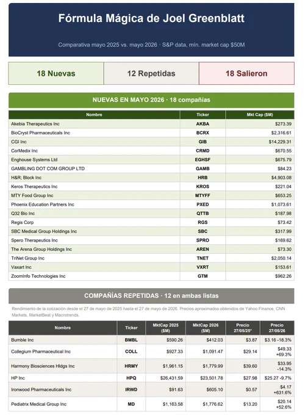
Task: Click the '12 Repetidas' summary box
Action: click(x=151, y=73)
